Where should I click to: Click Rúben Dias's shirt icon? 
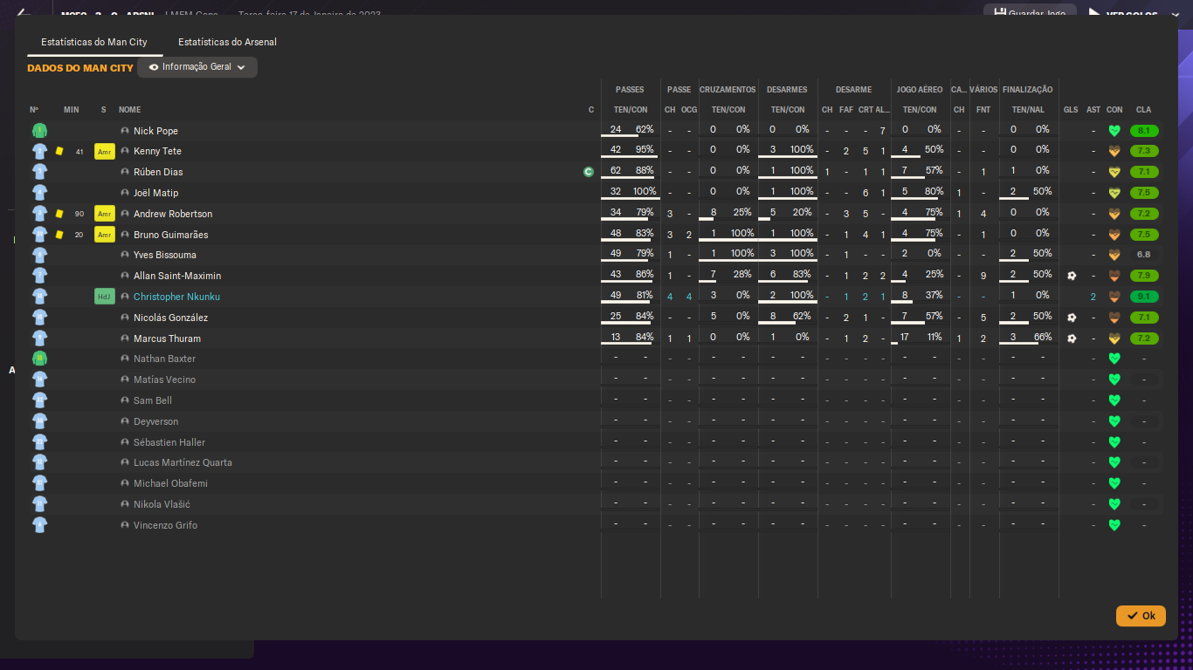point(39,172)
